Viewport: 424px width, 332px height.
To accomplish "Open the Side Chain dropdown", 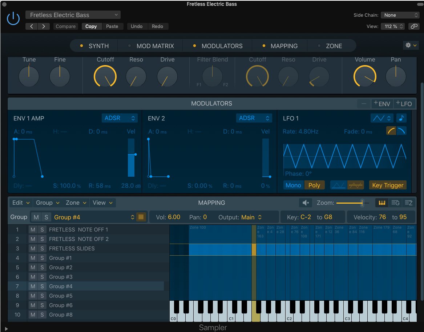I will (400, 15).
